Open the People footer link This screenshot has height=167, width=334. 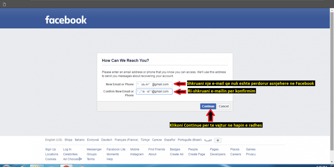point(193,149)
